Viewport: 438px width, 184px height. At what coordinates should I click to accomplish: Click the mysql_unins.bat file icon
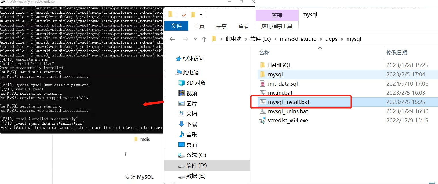pos(263,111)
